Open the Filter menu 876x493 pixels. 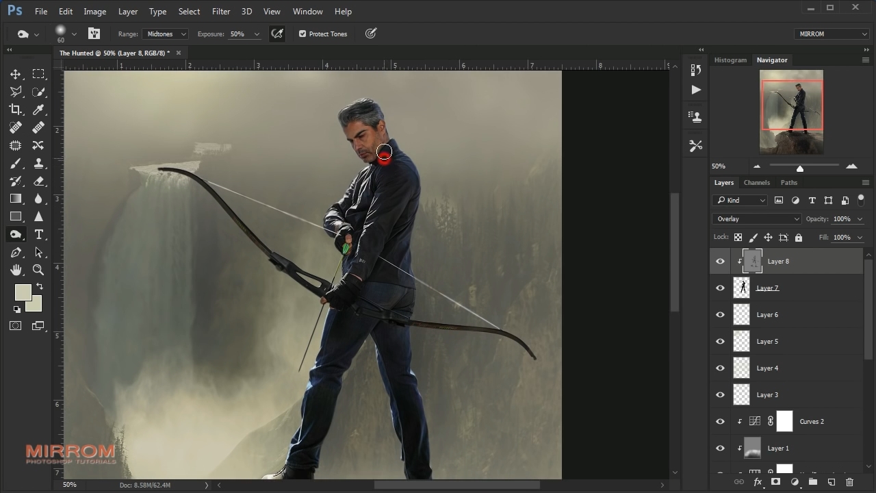click(220, 11)
